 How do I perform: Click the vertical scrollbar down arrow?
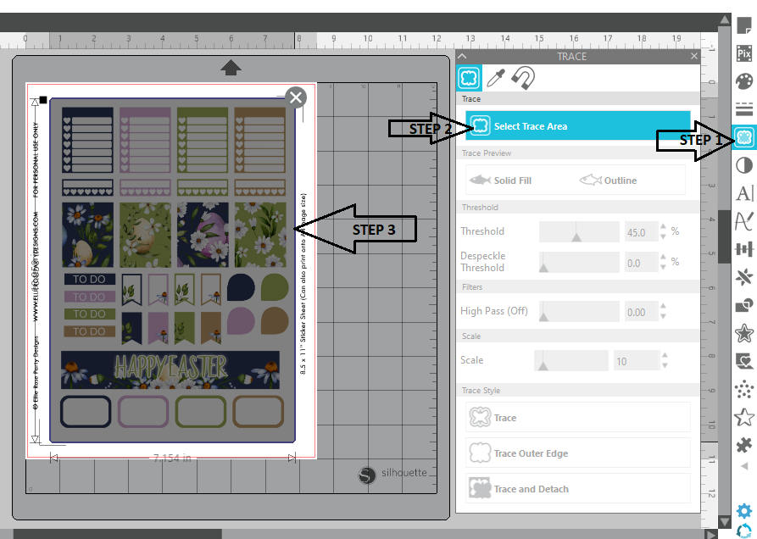coord(724,522)
